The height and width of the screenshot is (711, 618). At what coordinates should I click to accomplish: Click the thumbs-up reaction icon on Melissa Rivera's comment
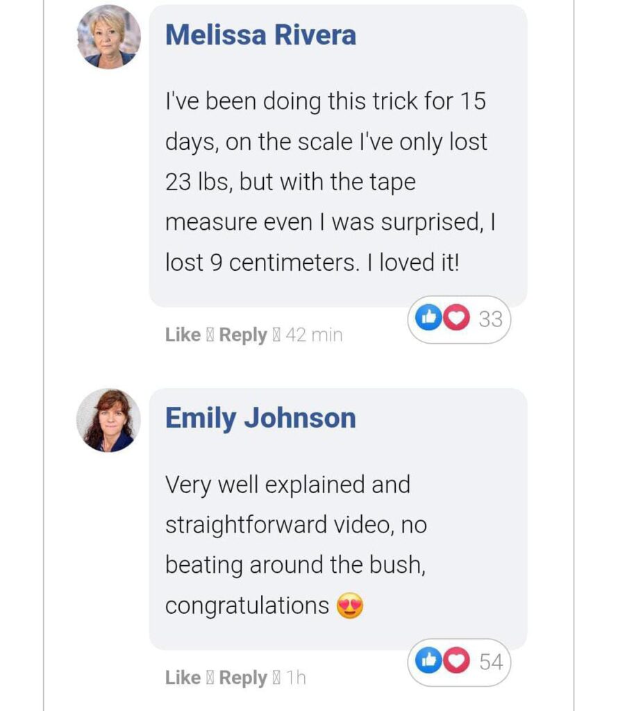(427, 319)
